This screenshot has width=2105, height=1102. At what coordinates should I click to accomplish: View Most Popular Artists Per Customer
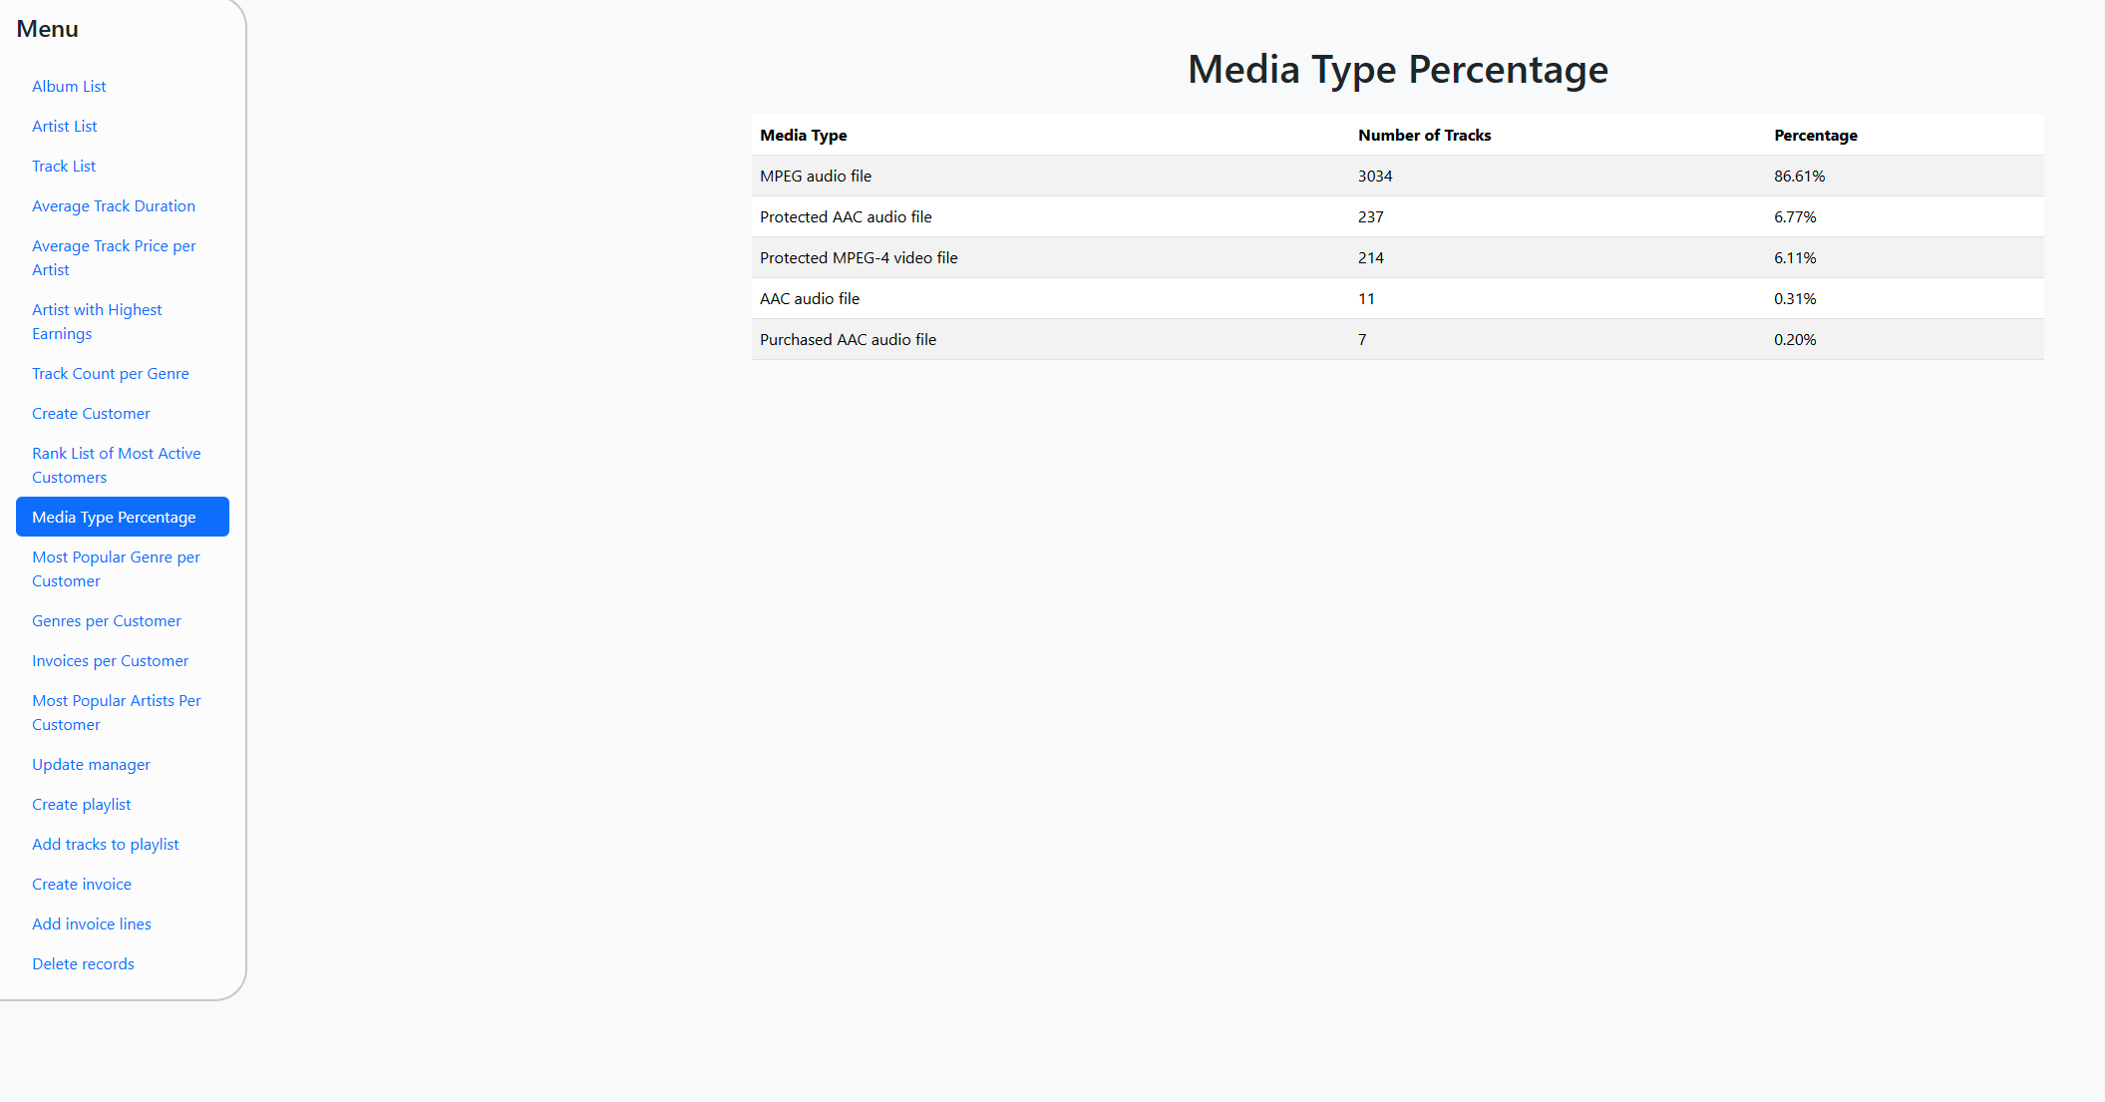click(x=116, y=712)
